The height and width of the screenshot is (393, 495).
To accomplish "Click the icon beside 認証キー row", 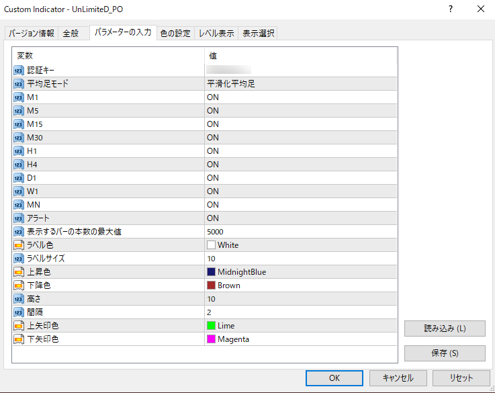I will (x=19, y=71).
